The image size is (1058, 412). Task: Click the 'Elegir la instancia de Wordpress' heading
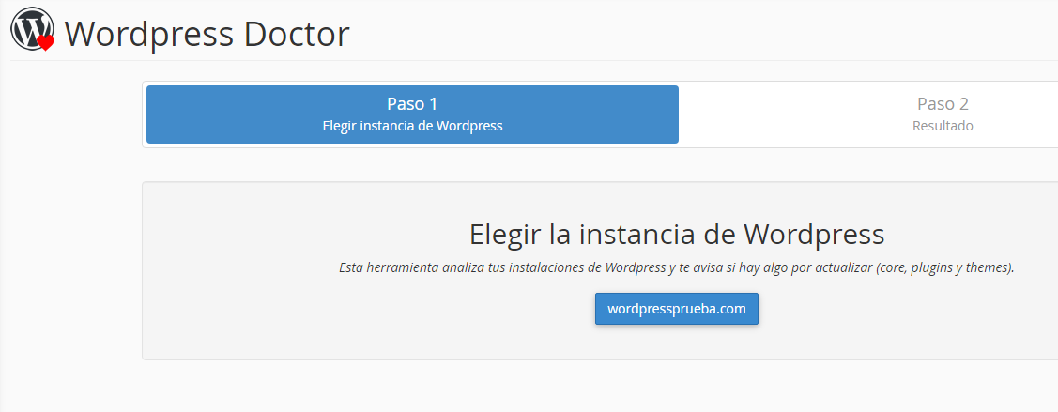(676, 234)
